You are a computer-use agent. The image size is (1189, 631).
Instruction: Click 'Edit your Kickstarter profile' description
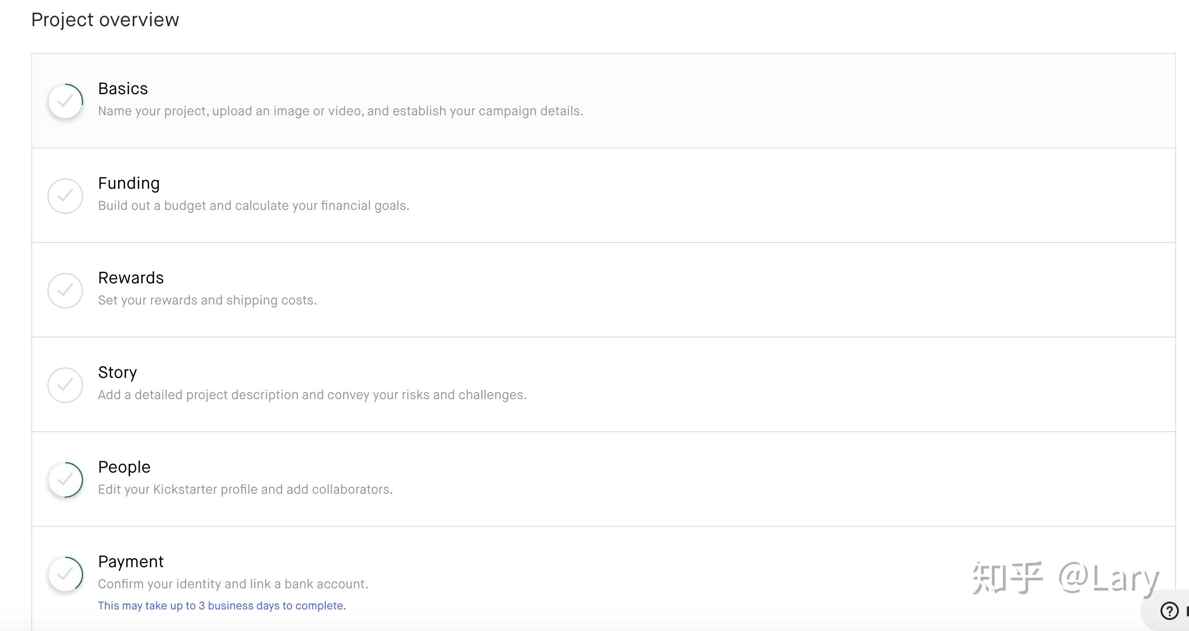[245, 490]
